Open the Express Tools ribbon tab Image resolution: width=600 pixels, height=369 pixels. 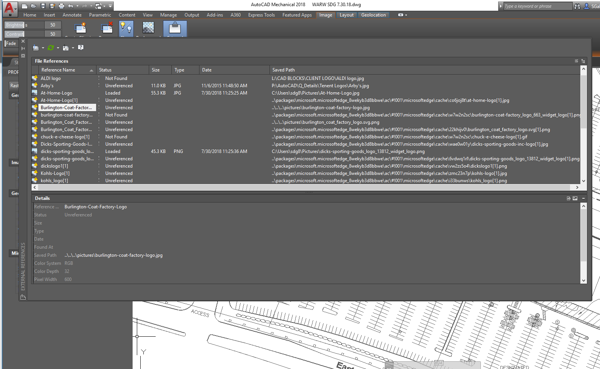click(x=261, y=15)
